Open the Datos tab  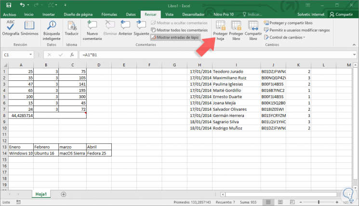click(x=131, y=14)
